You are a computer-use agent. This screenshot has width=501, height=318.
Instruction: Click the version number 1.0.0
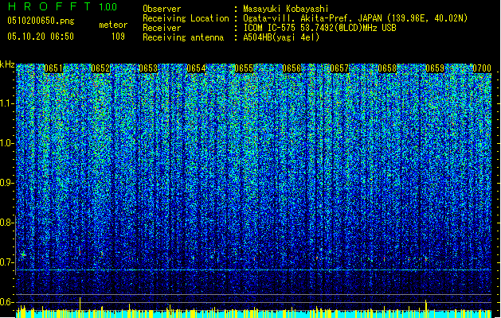tap(108, 6)
